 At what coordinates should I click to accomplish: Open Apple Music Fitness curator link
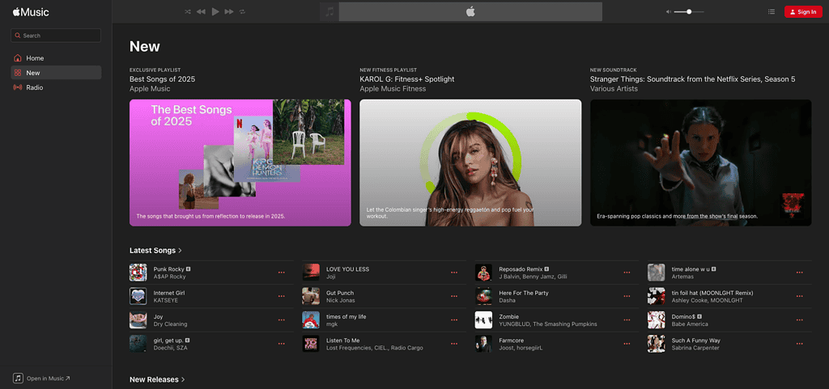(x=393, y=89)
